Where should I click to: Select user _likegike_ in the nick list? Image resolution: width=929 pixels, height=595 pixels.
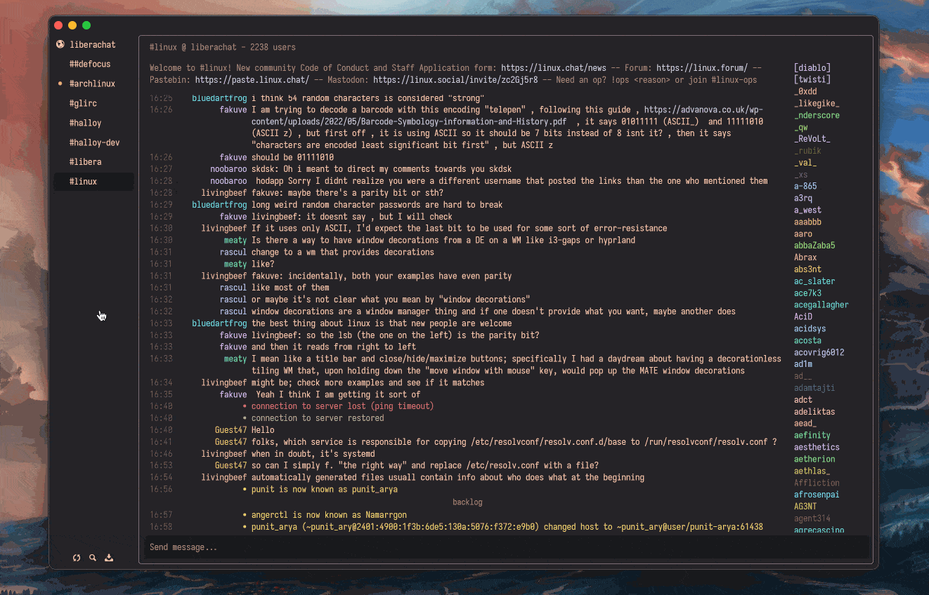(x=817, y=104)
